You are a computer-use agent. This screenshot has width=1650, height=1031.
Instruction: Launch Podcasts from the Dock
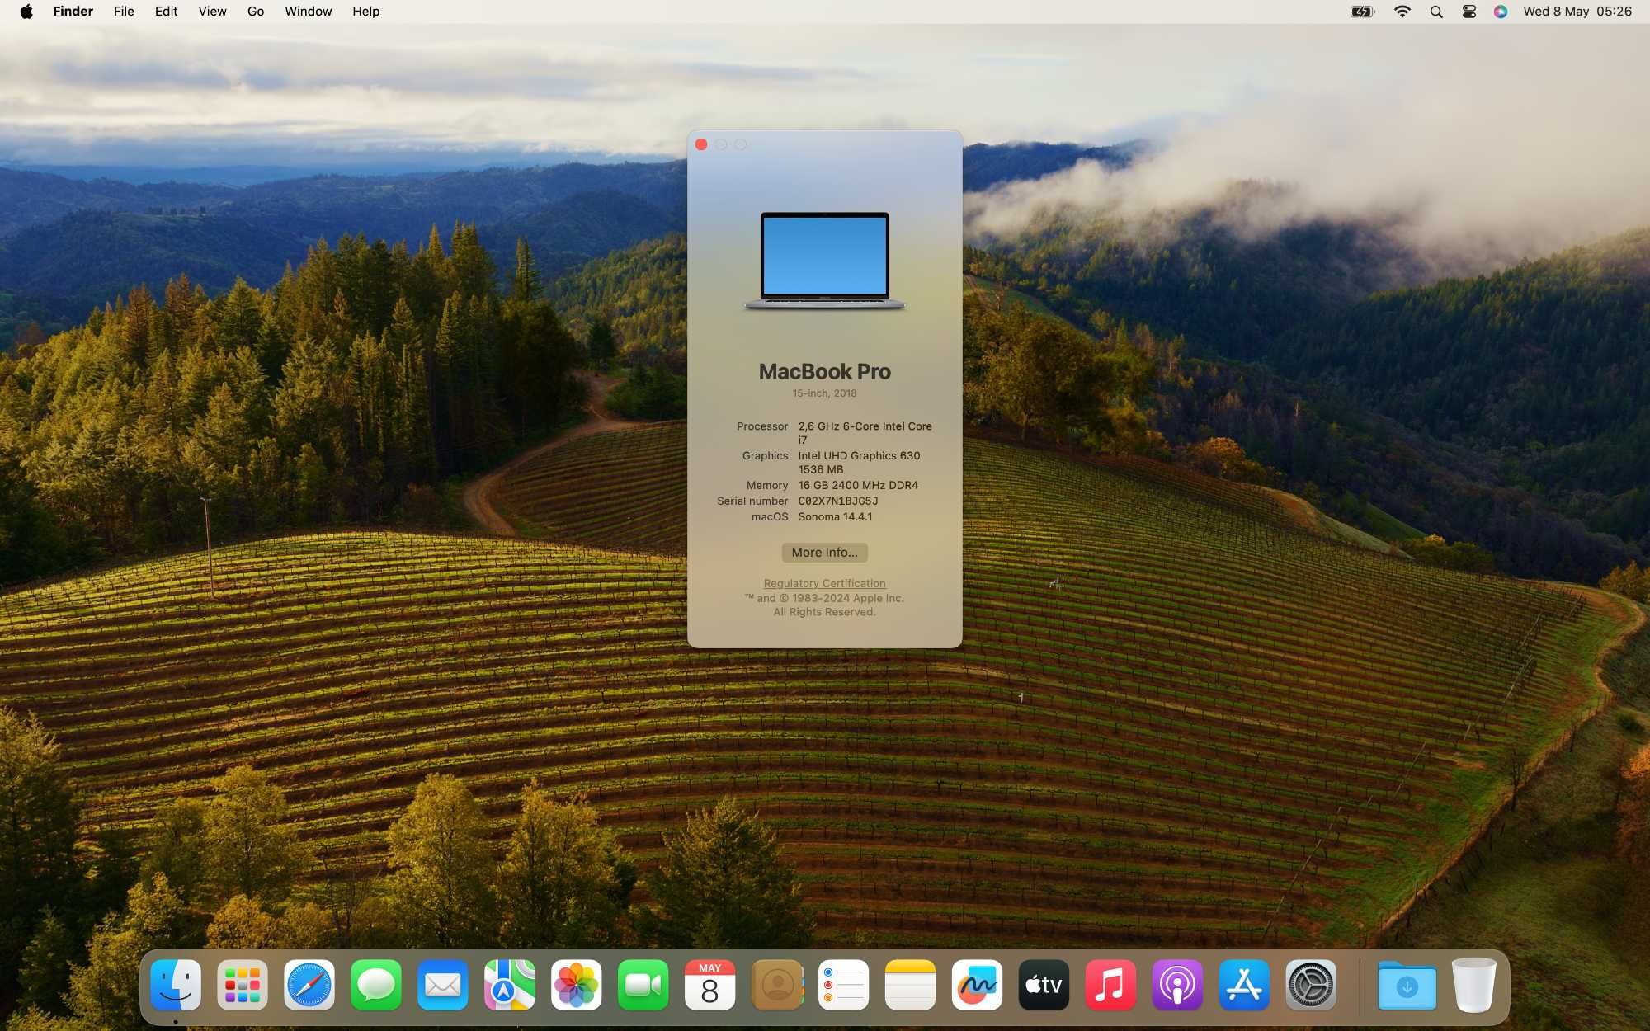click(x=1178, y=985)
